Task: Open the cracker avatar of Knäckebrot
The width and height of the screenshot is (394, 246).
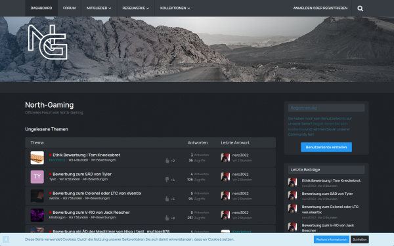Action: tap(37, 157)
